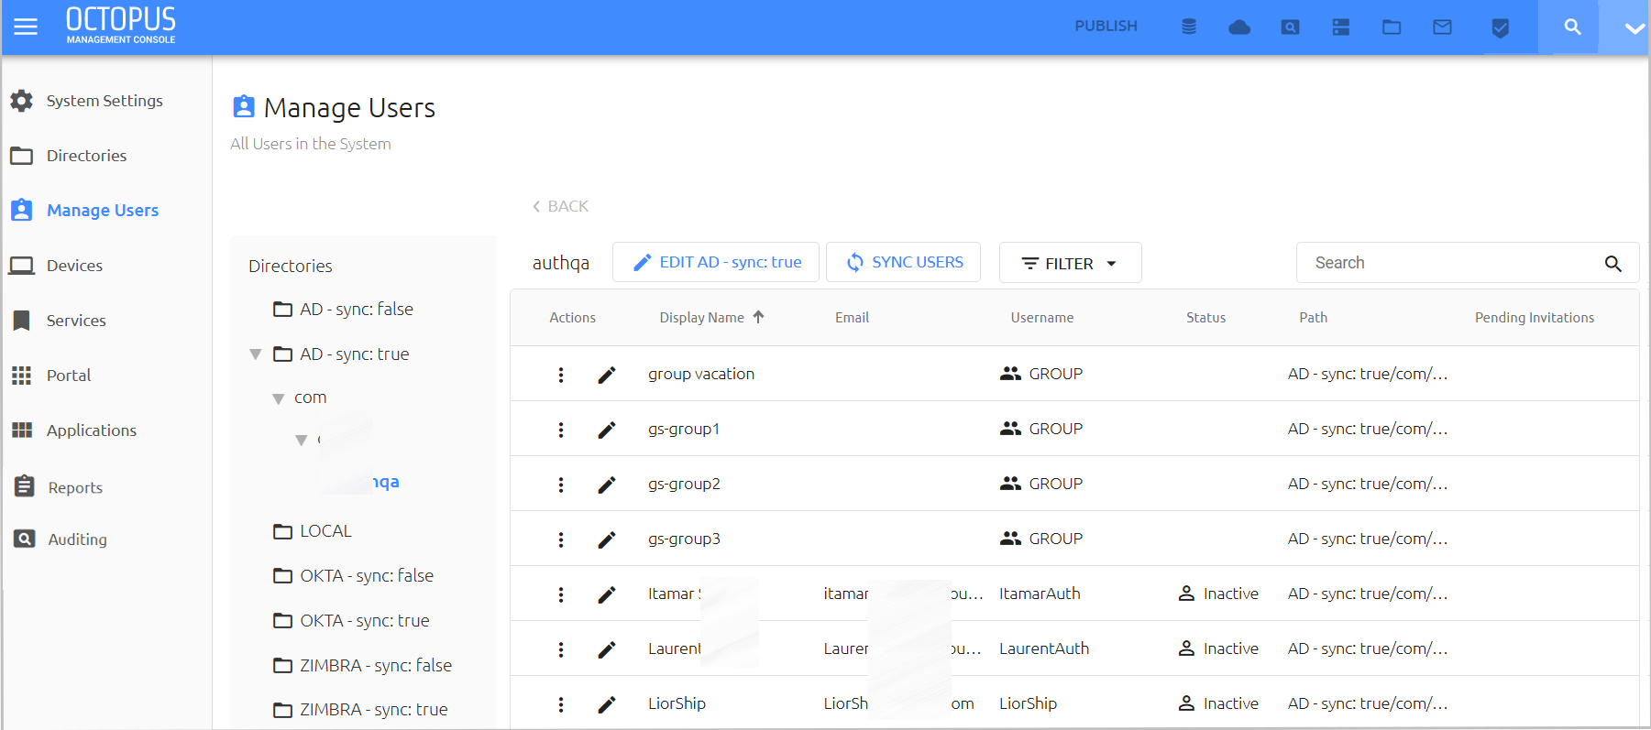1651x730 pixels.
Task: Edit ItamarAuth user with pencil icon
Action: tap(607, 594)
